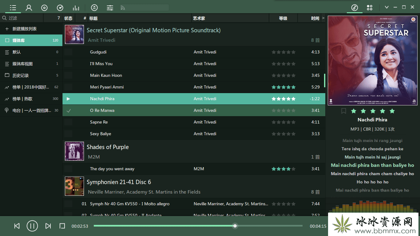Toggle the status box for Gudgudi row
The height and width of the screenshot is (236, 420).
[69, 52]
